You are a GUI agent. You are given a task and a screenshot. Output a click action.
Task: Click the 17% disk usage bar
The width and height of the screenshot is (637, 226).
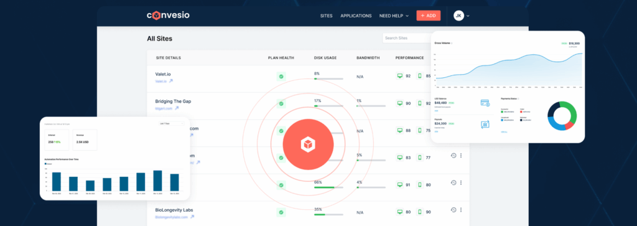(328, 106)
